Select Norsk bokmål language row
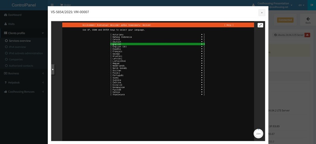This screenshot has width=316, height=144. click(x=157, y=68)
